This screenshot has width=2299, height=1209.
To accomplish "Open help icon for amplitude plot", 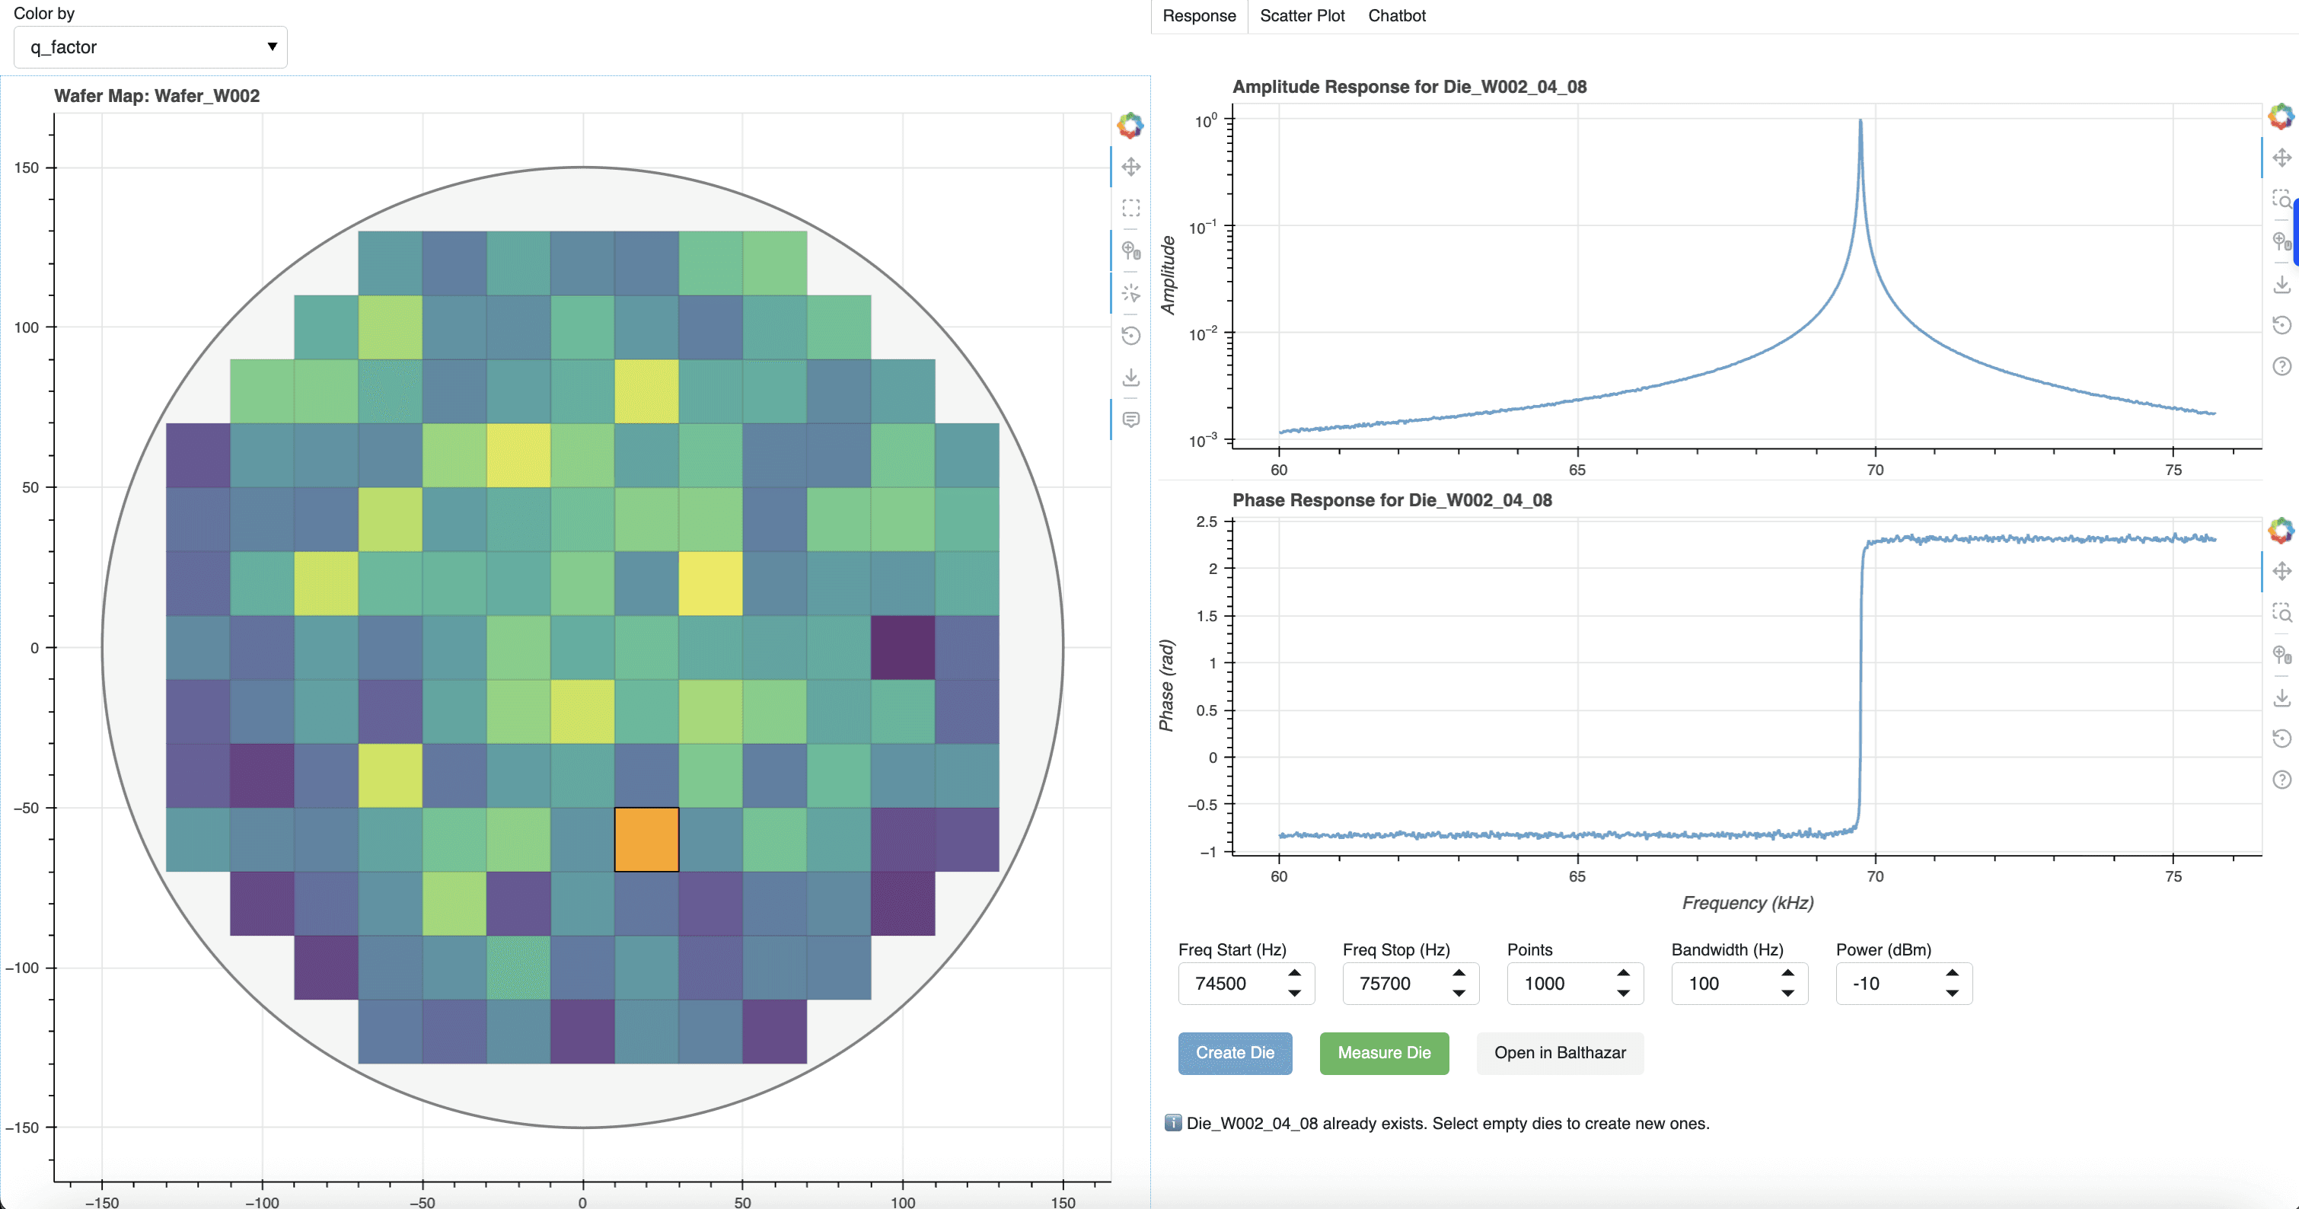I will click(2281, 366).
